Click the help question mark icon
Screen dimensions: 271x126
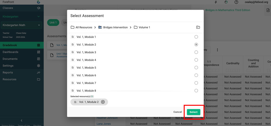(x=236, y=2)
